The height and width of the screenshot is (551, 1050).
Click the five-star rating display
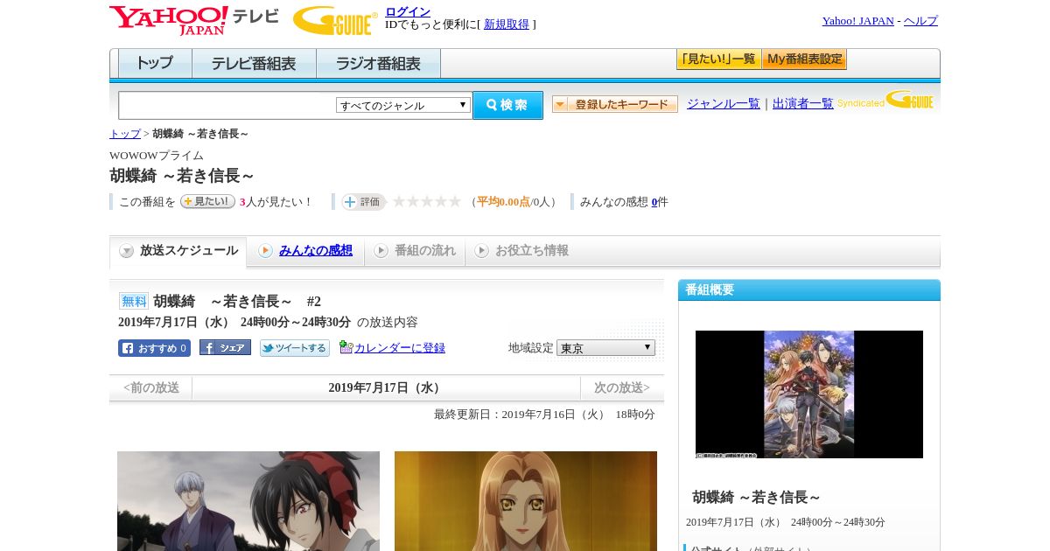point(427,202)
